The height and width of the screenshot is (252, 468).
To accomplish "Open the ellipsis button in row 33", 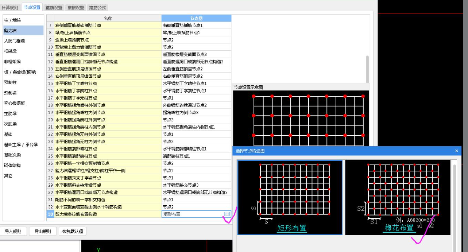I will pyautogui.click(x=227, y=214).
